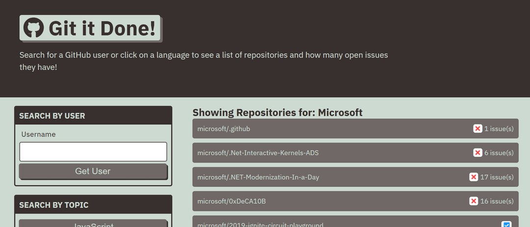530x227 pixels.
Task: Click blue checkmark icon on 2019-ignite-circuit-playground row
Action: (x=506, y=225)
